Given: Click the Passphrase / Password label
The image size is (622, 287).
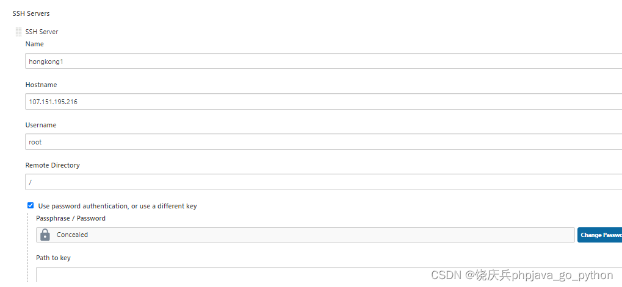Looking at the screenshot, I should (71, 218).
